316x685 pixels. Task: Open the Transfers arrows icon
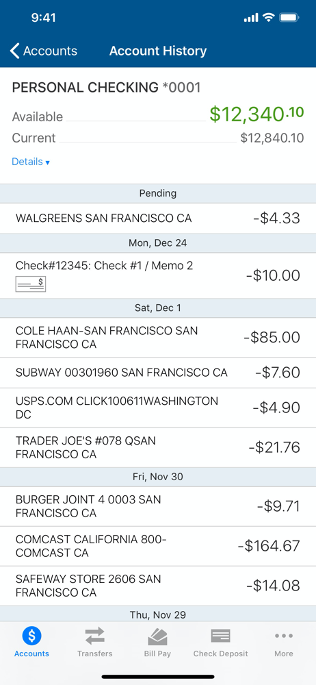click(x=94, y=636)
